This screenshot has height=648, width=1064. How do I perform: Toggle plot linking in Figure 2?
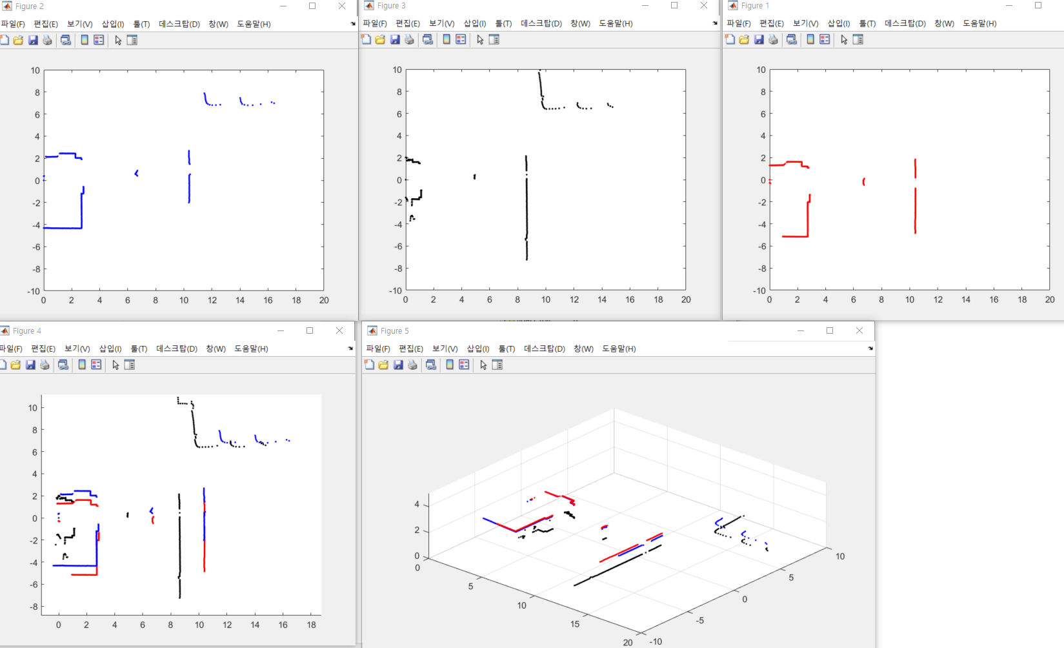pyautogui.click(x=65, y=39)
